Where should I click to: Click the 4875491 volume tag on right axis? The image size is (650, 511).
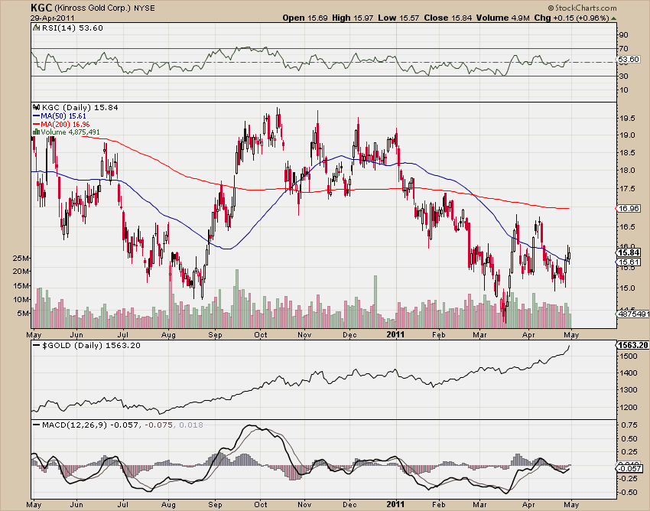pos(633,314)
